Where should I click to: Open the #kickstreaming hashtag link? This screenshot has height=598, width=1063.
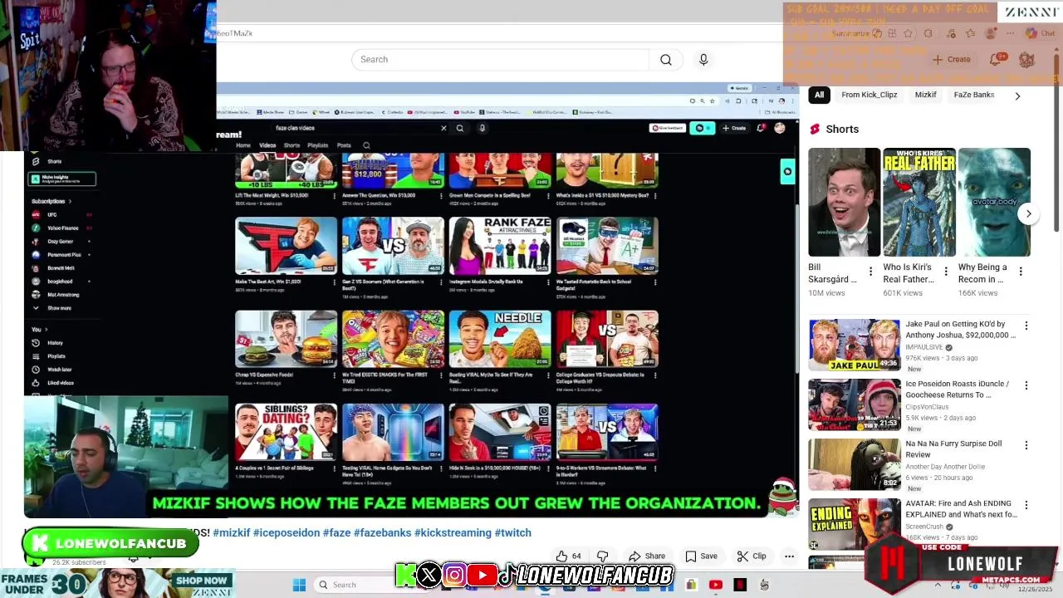pyautogui.click(x=453, y=532)
